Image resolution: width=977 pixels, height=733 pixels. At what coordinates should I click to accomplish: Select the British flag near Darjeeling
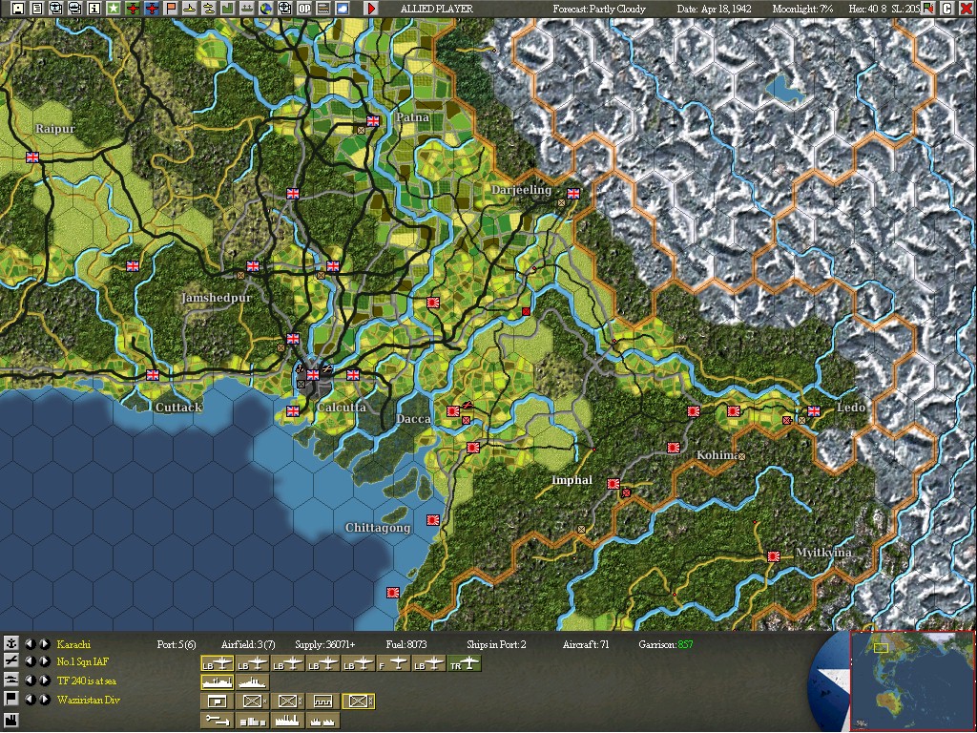pyautogui.click(x=573, y=193)
